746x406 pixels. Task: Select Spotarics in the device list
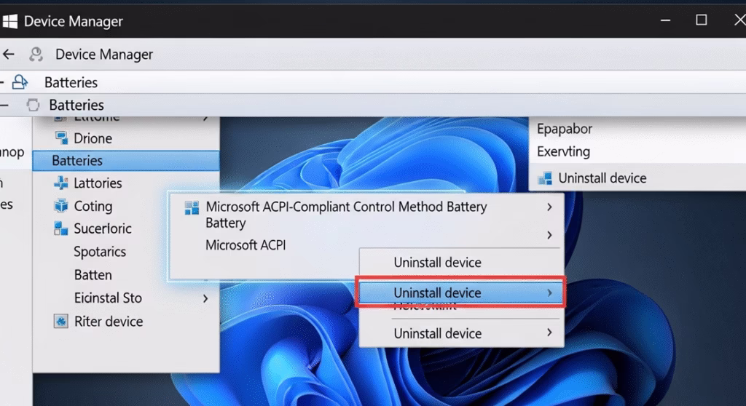click(100, 252)
